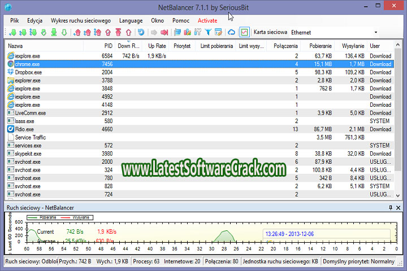This screenshot has width=407, height=271.
Task: Sort by the Down Rate column header
Action: point(128,46)
